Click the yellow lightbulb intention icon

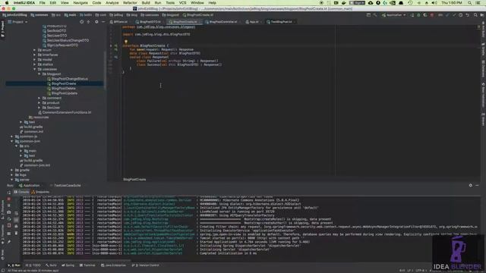[126, 42]
